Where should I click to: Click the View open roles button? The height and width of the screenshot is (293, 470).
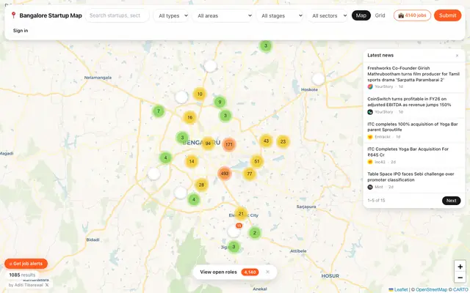(x=229, y=272)
